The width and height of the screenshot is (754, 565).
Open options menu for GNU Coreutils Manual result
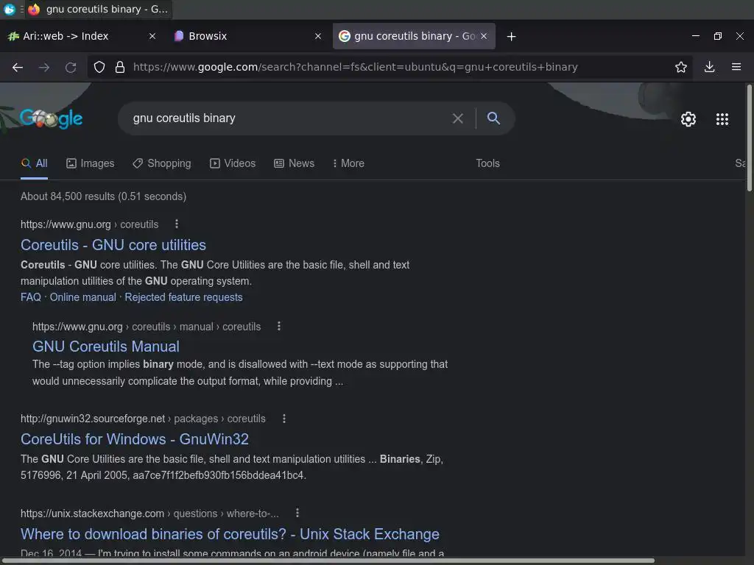pos(279,326)
